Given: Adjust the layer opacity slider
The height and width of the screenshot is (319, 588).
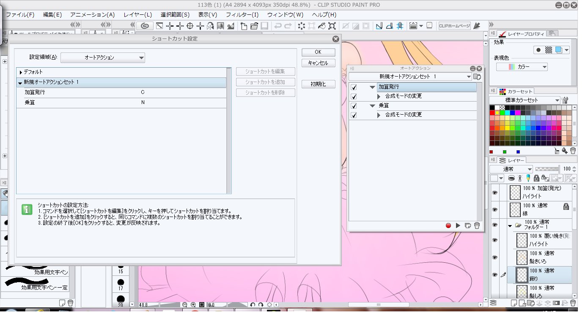Looking at the screenshot, I should pyautogui.click(x=548, y=169).
